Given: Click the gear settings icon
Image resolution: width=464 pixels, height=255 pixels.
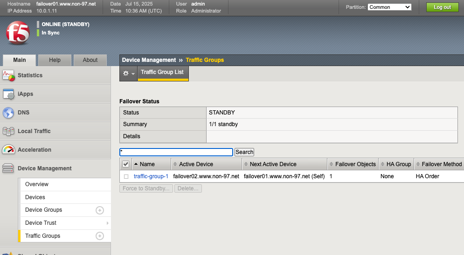Looking at the screenshot, I should point(126,74).
